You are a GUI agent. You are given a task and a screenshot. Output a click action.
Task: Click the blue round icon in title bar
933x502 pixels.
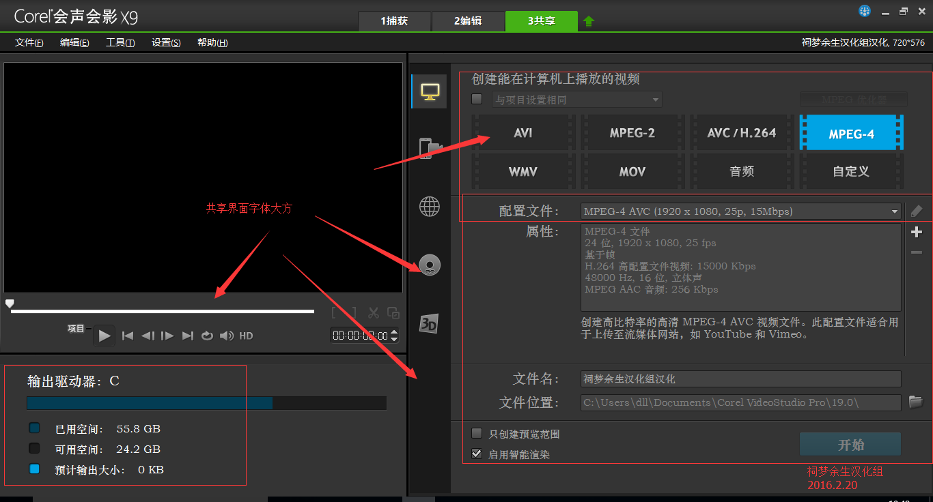[x=865, y=12]
